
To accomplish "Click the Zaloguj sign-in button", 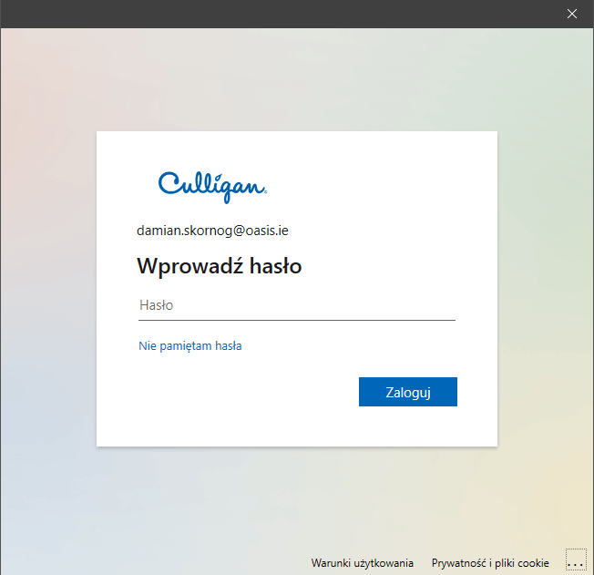I will tap(407, 392).
